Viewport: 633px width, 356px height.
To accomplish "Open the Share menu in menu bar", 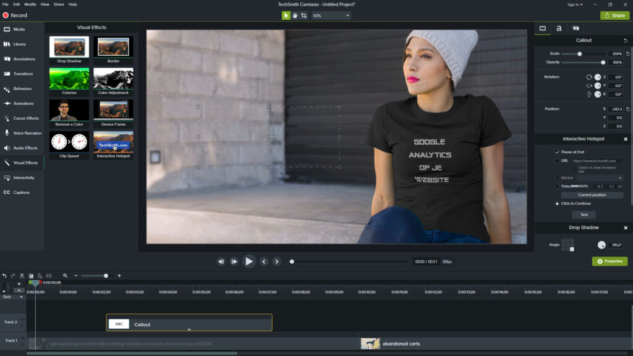I will coord(59,4).
